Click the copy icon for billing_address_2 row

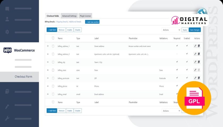click(x=199, y=54)
